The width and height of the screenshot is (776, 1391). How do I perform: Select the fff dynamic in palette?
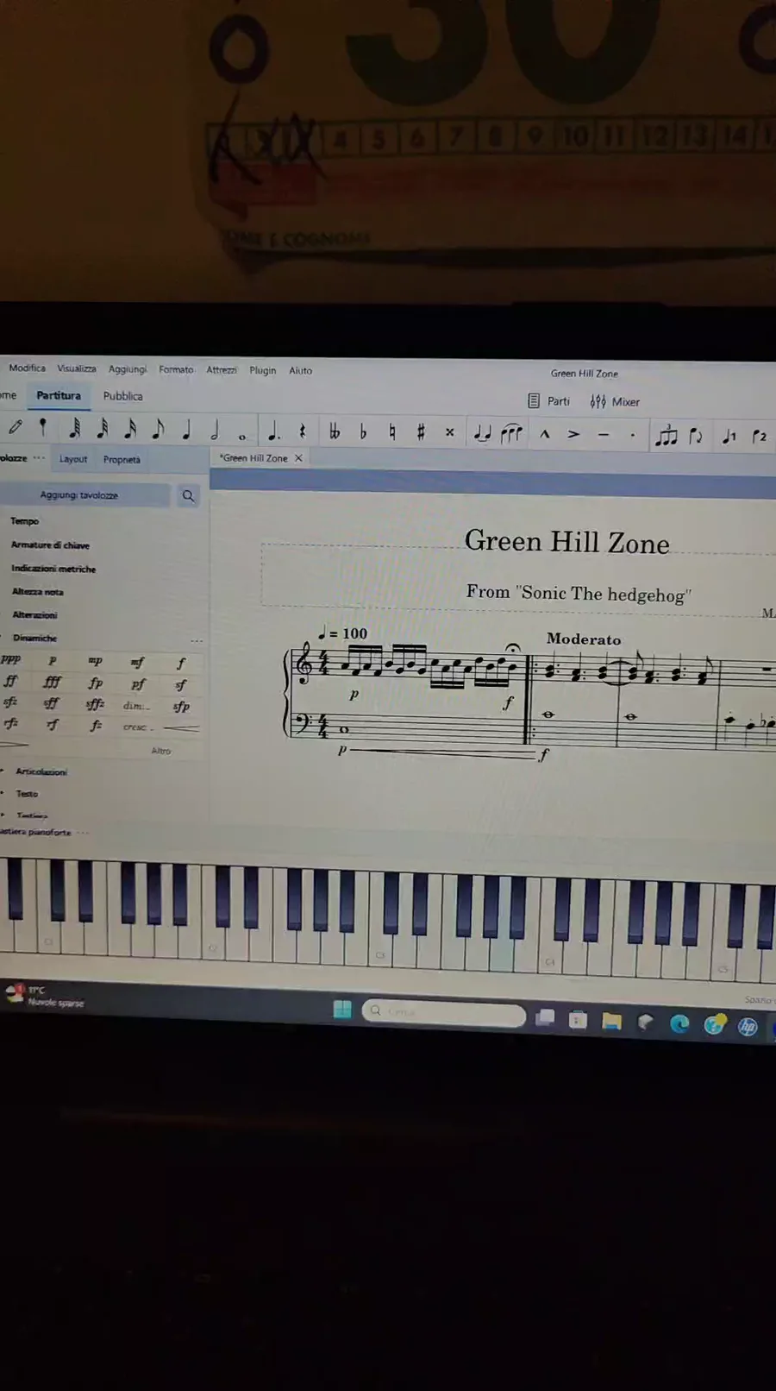[x=52, y=683]
